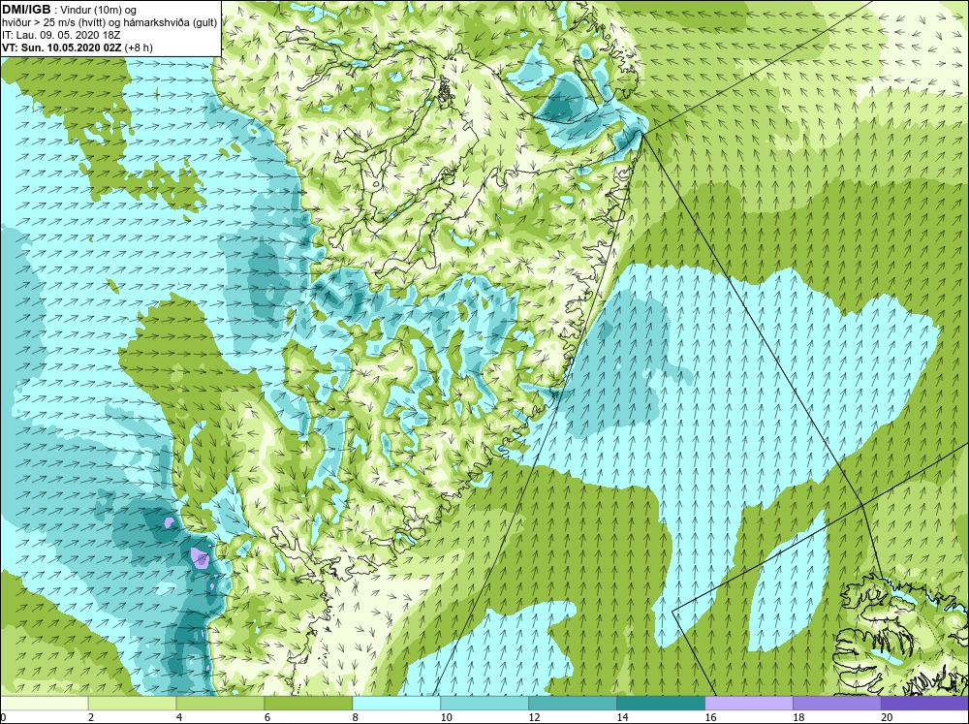Viewport: 969px width, 724px height.
Task: Click the 8–10 m/s light cyan legend swatch
Action: pyautogui.click(x=396, y=703)
